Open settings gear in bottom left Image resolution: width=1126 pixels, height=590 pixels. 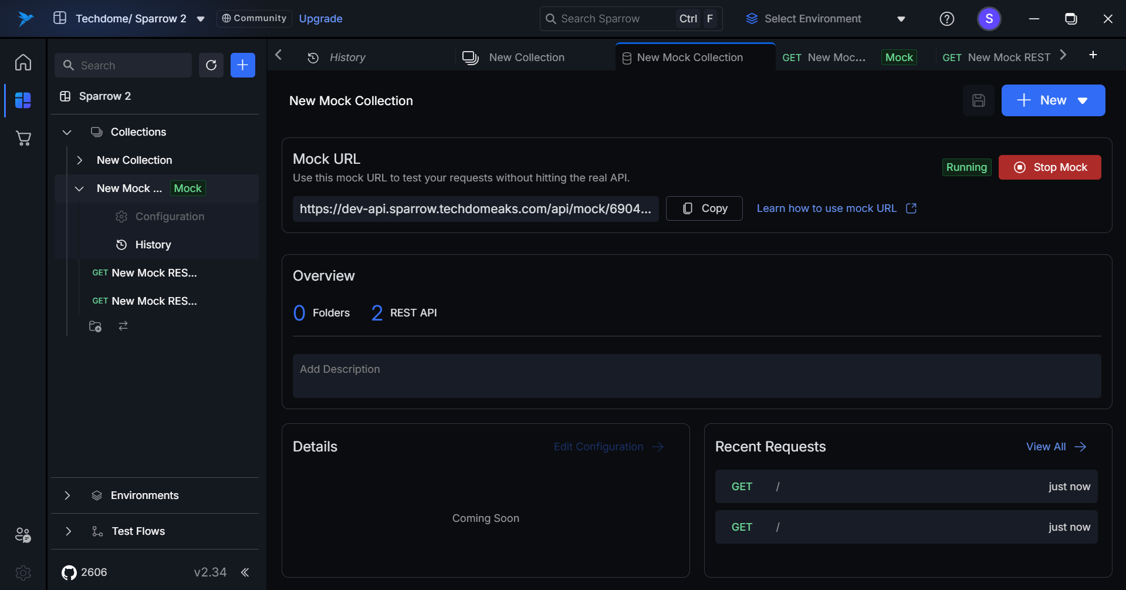[x=23, y=572]
